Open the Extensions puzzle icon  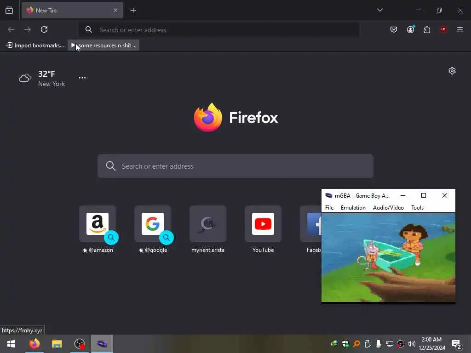pyautogui.click(x=427, y=29)
